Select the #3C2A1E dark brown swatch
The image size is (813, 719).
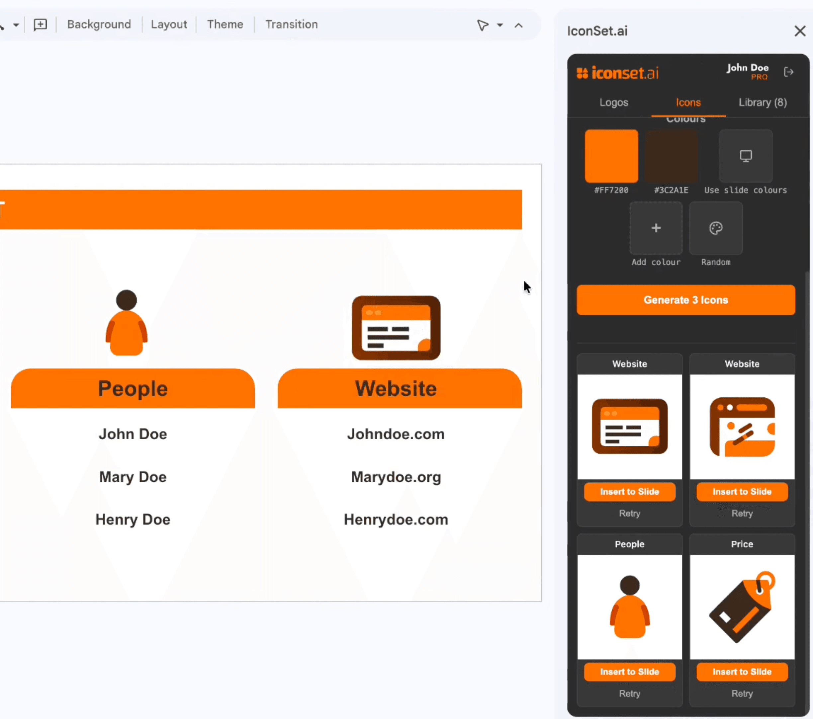point(671,156)
